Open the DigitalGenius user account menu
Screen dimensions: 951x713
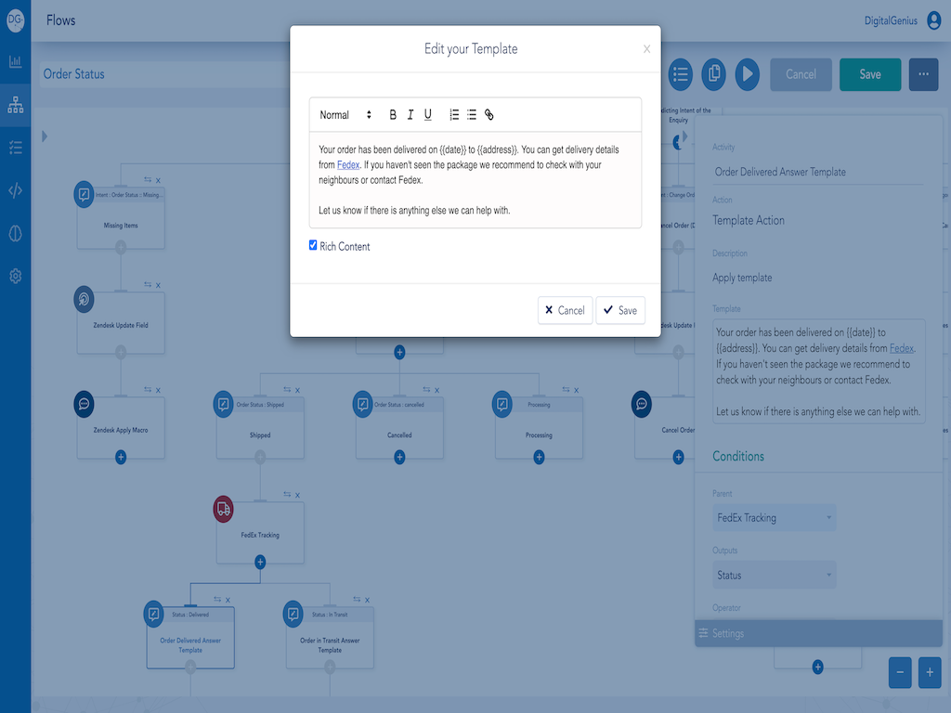(933, 20)
